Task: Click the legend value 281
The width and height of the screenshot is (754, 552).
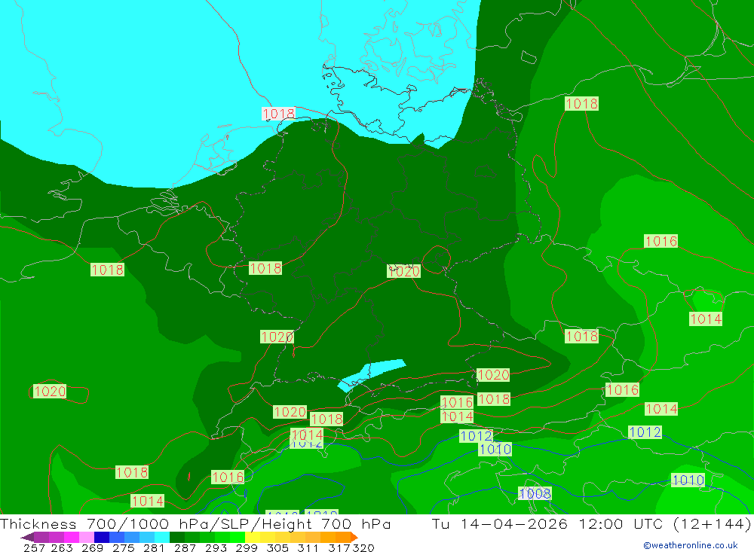Action: [154, 547]
